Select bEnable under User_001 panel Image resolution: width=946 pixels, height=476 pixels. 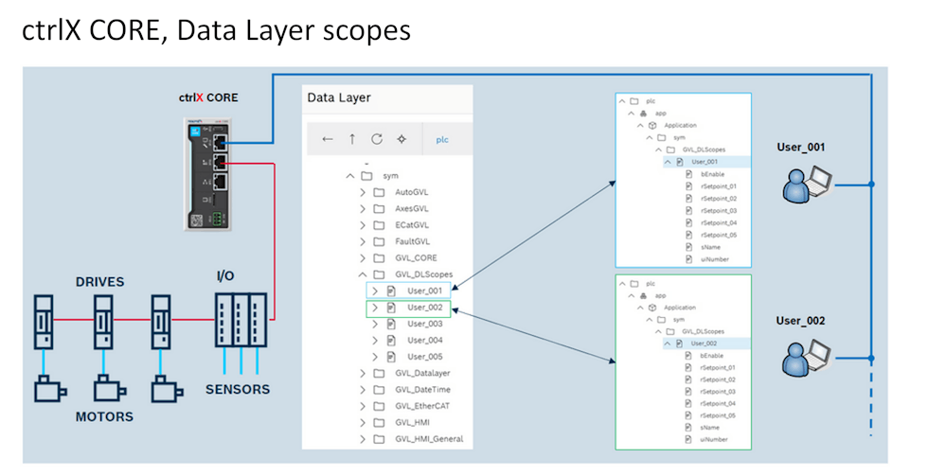pos(712,174)
